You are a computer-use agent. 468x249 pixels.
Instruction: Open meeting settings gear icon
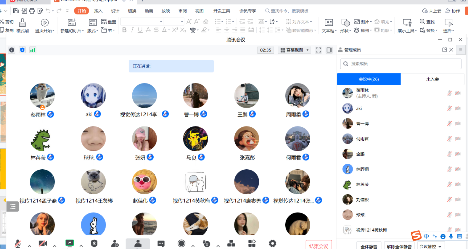[272, 243]
